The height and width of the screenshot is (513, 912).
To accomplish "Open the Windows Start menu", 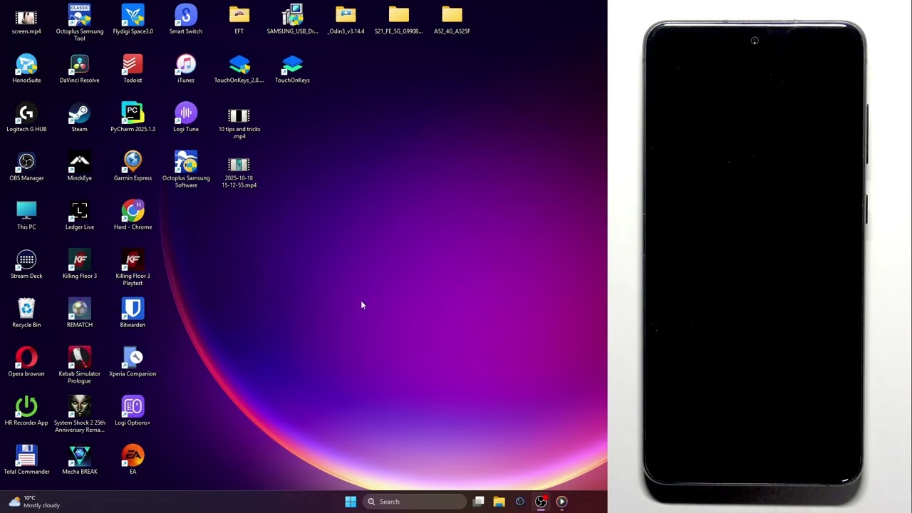I will [351, 502].
